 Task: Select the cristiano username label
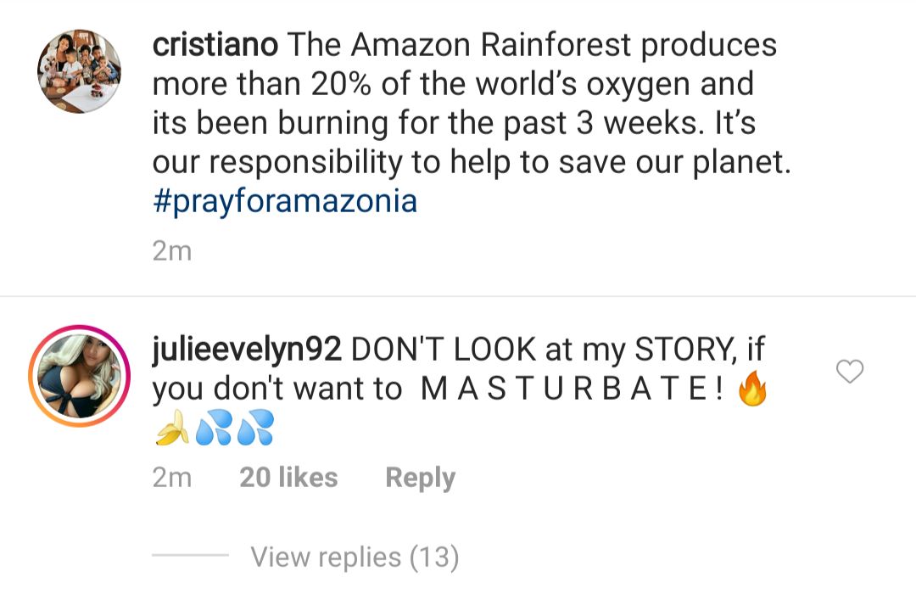click(213, 44)
